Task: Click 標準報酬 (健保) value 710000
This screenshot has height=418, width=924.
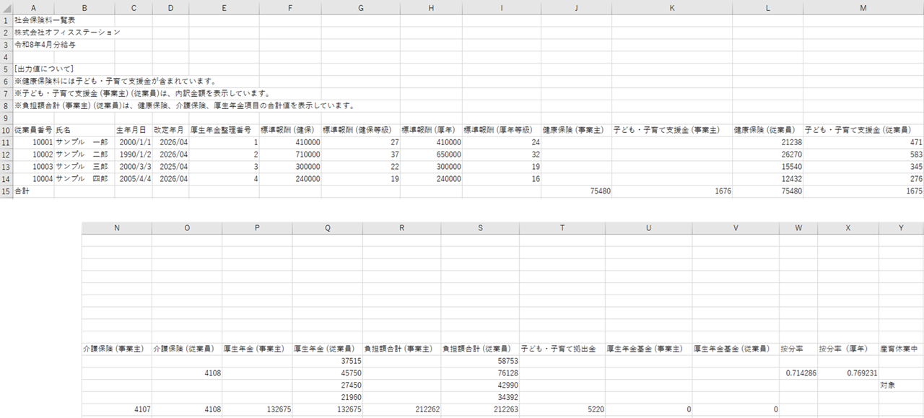Action: (289, 154)
